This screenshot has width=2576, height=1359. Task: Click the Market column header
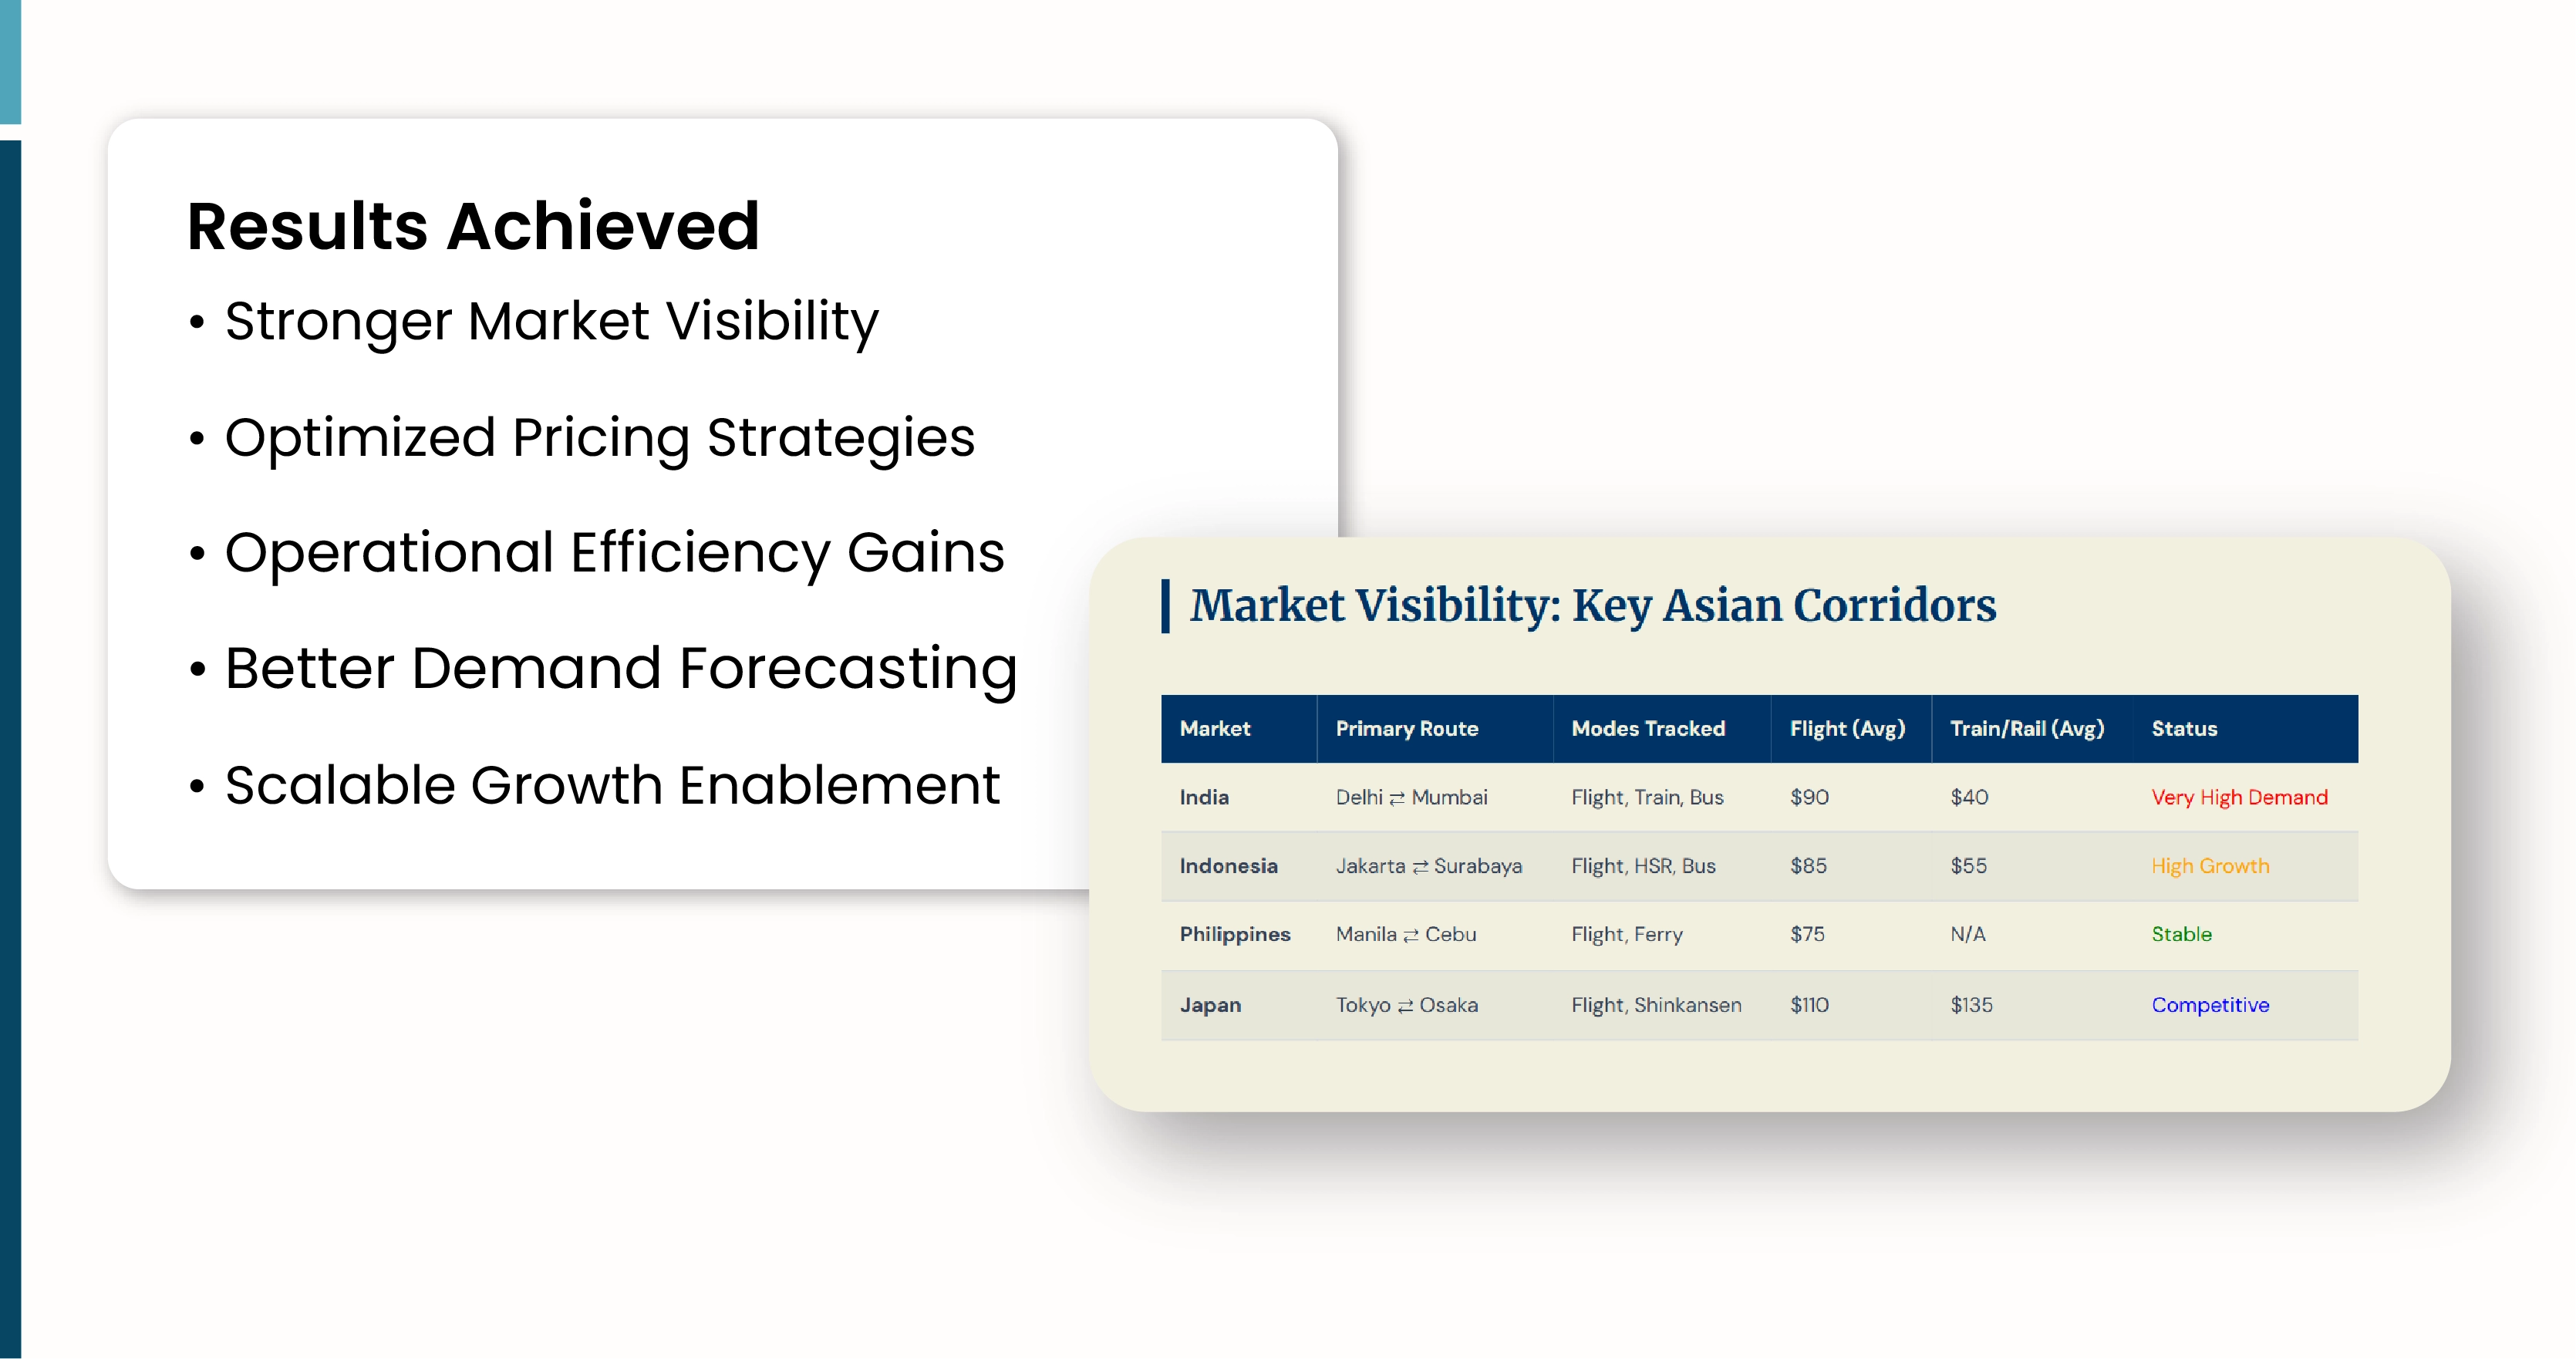point(1214,729)
